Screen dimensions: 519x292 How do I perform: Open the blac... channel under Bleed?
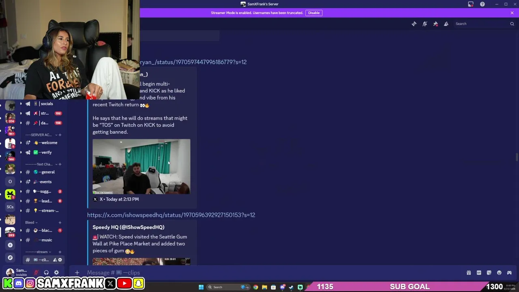(x=43, y=230)
